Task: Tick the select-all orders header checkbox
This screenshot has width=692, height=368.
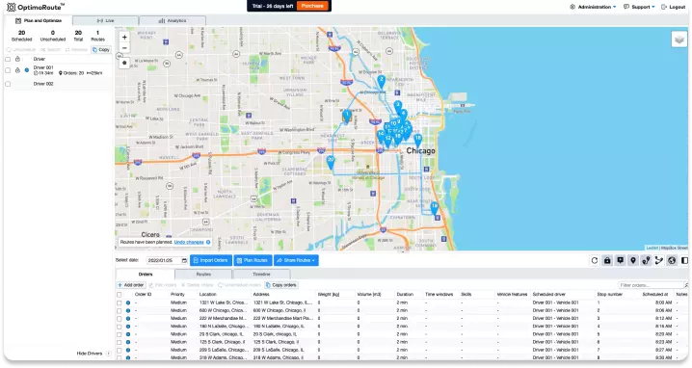Action: tap(120, 295)
